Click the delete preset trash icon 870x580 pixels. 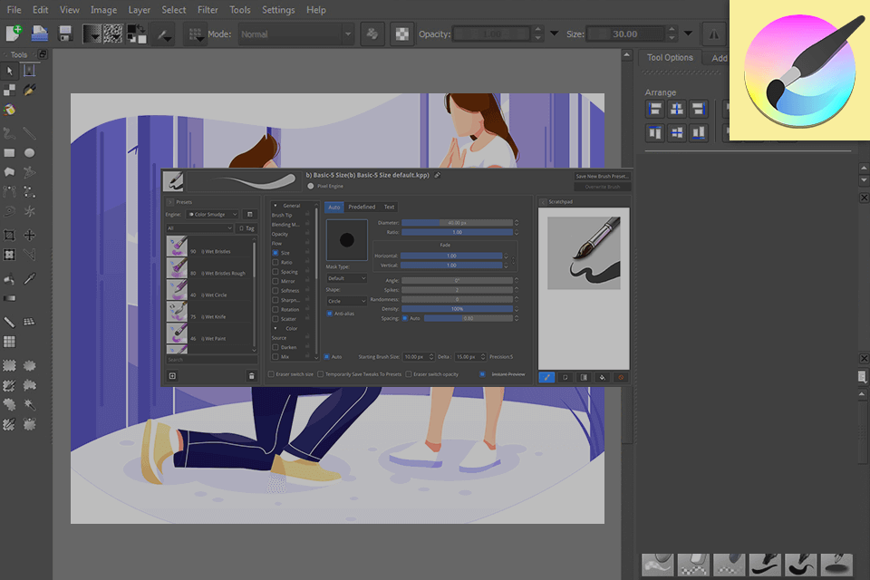[252, 374]
